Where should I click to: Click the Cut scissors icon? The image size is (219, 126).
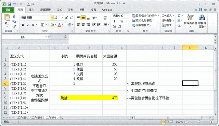coord(14,16)
